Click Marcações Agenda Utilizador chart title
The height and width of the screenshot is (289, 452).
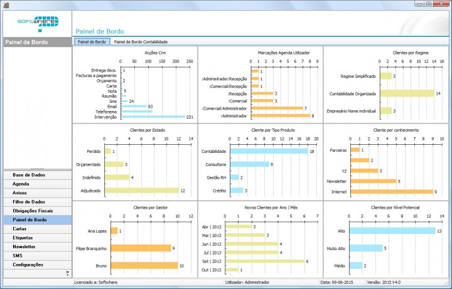coord(284,53)
